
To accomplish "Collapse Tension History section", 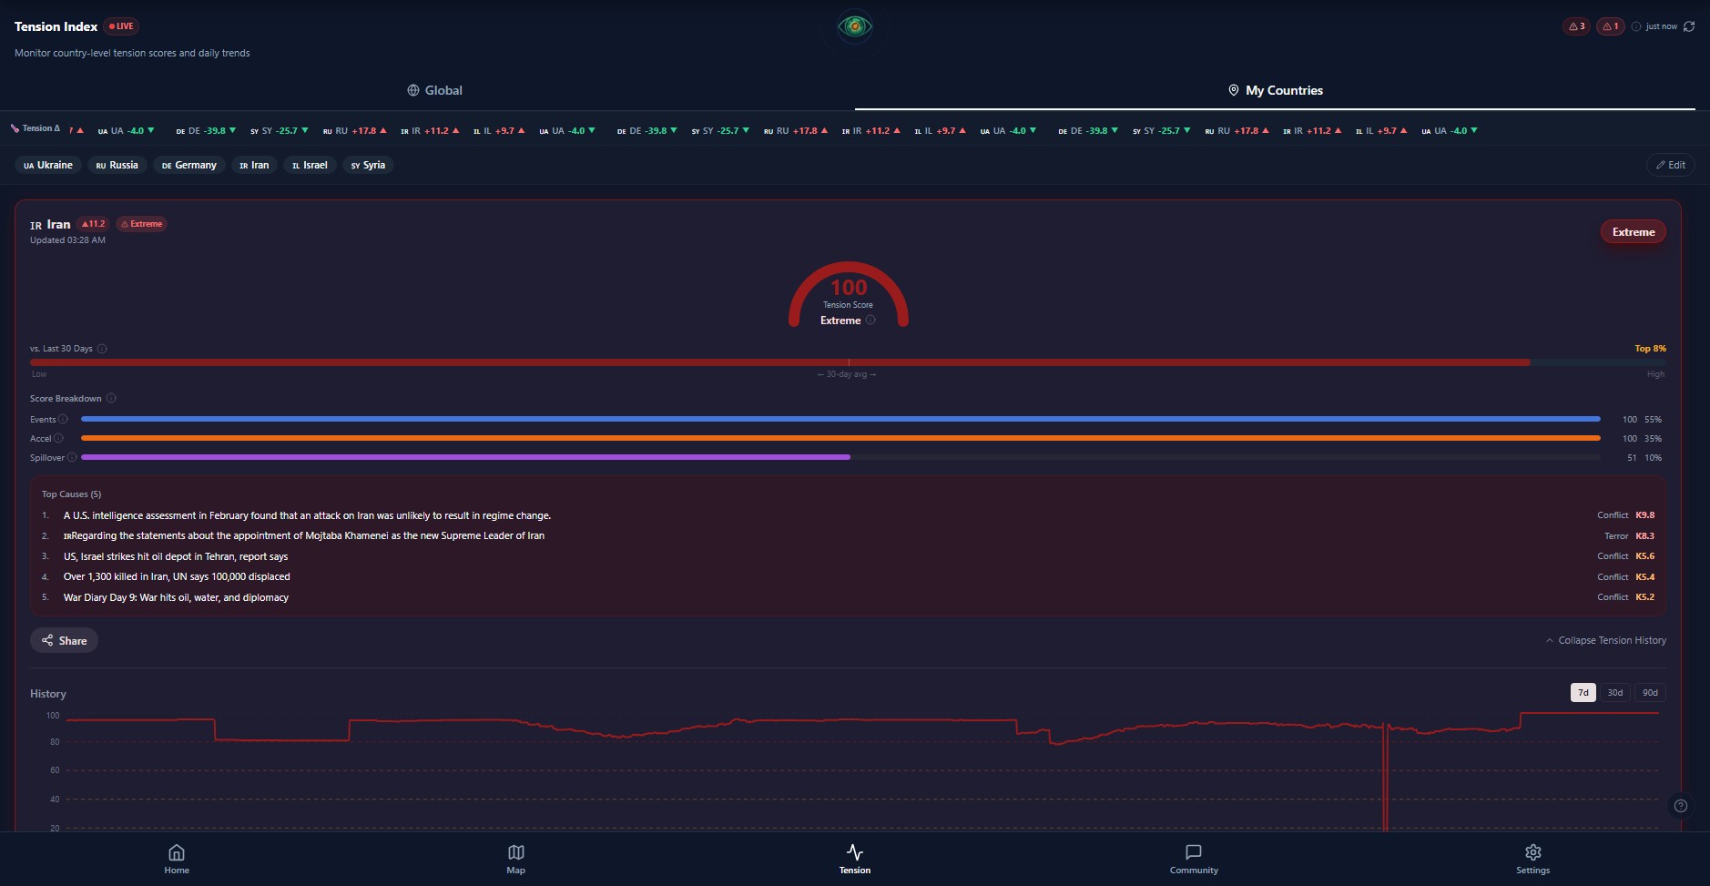I will [1606, 640].
